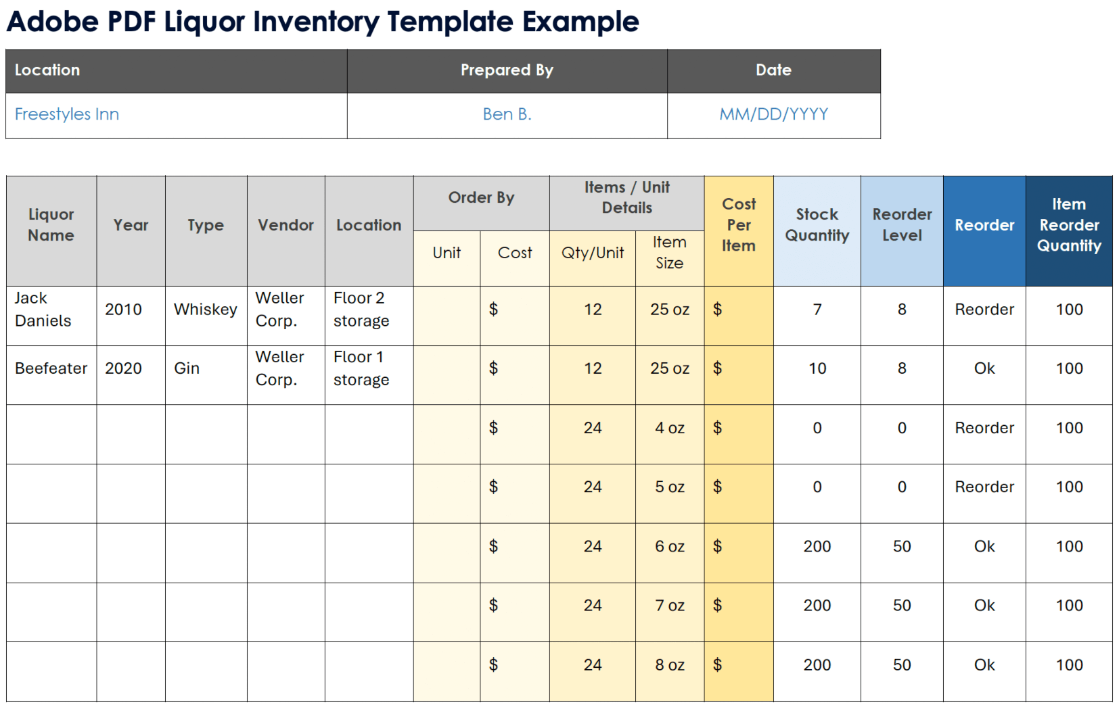Viewport: 1119px width, 707px height.
Task: Click the Unit cell in Jack Daniels row
Action: point(447,316)
